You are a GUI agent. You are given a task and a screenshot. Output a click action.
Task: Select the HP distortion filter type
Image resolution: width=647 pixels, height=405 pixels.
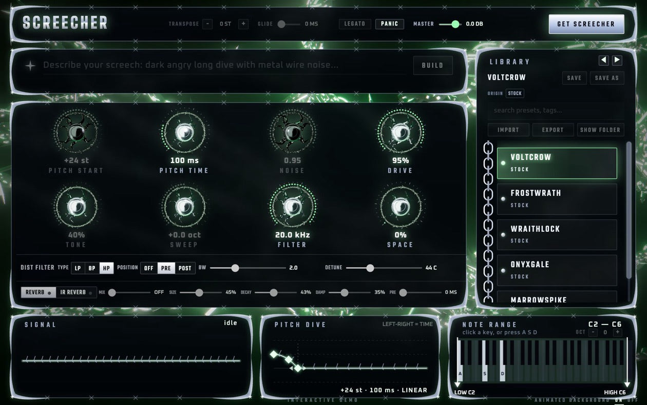pyautogui.click(x=107, y=268)
